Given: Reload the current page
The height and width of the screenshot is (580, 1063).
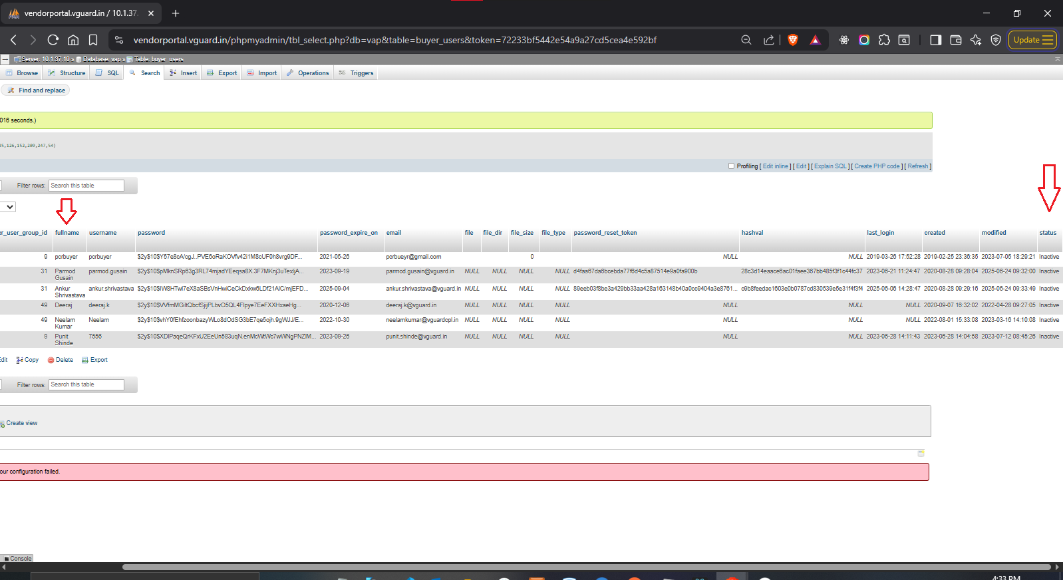Looking at the screenshot, I should tap(53, 40).
